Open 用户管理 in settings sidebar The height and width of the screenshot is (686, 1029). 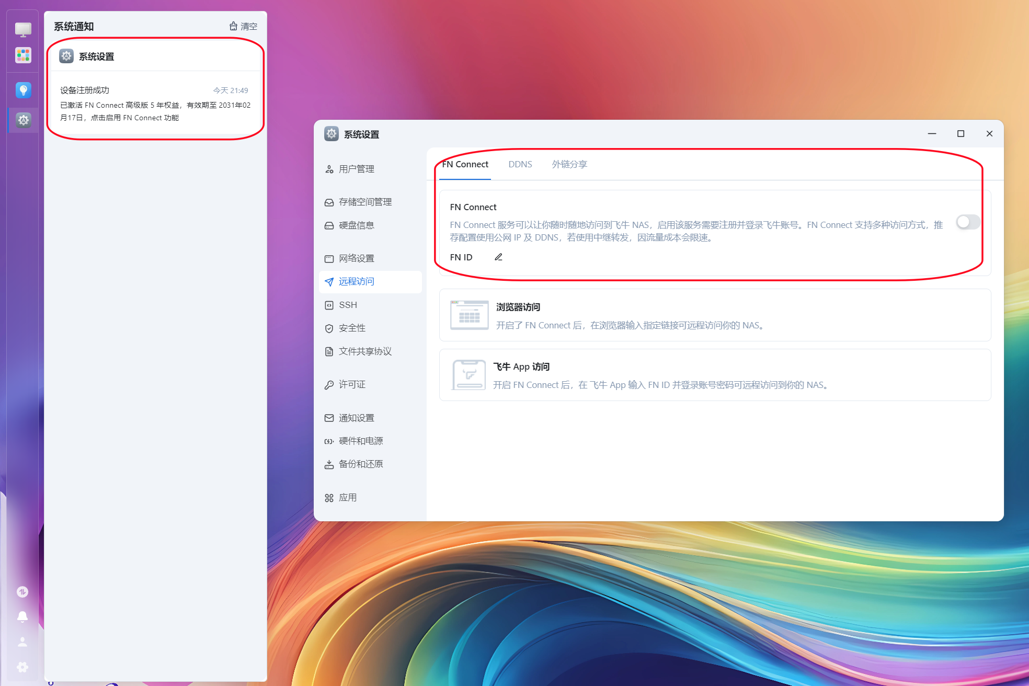click(x=356, y=169)
